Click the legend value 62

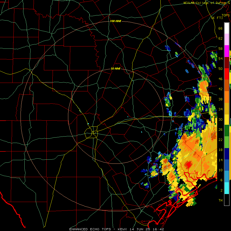point(220,38)
